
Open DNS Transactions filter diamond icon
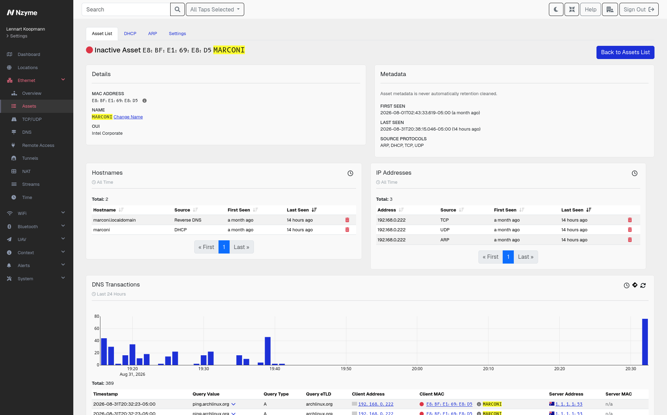(635, 285)
